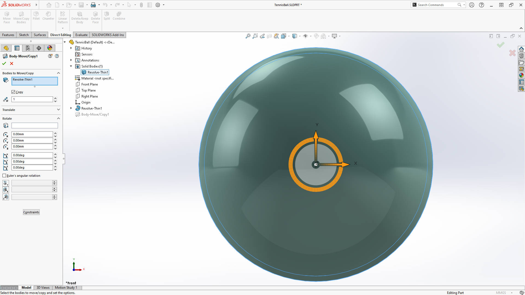Viewport: 525px width, 295px height.
Task: Collapse the Translate section
Action: pos(58,110)
